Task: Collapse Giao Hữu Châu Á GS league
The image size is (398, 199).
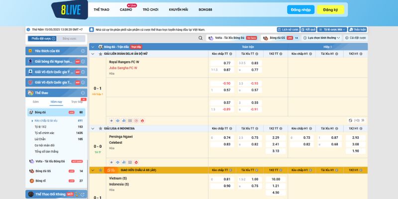Action: pos(93,170)
